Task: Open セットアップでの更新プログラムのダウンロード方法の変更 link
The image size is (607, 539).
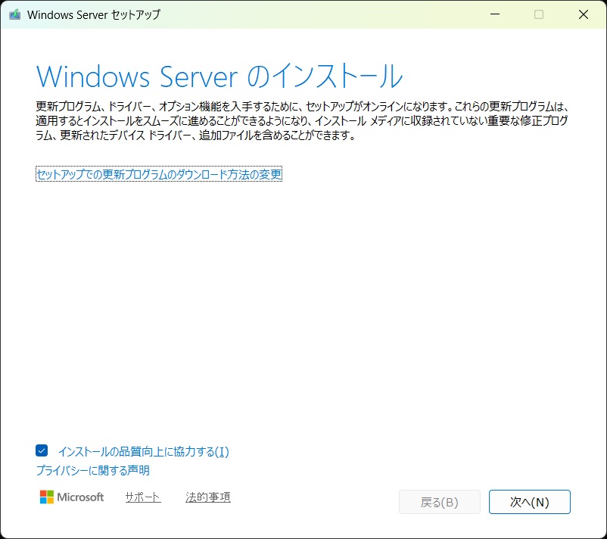Action: [159, 175]
